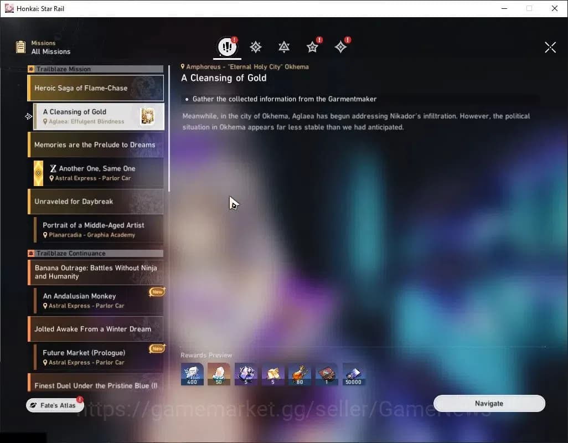View the purple reward item with 5
The height and width of the screenshot is (443, 568).
point(246,374)
